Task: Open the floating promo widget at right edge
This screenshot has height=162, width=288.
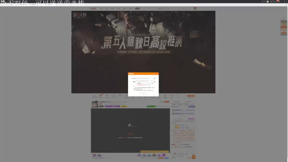Action: click(284, 27)
